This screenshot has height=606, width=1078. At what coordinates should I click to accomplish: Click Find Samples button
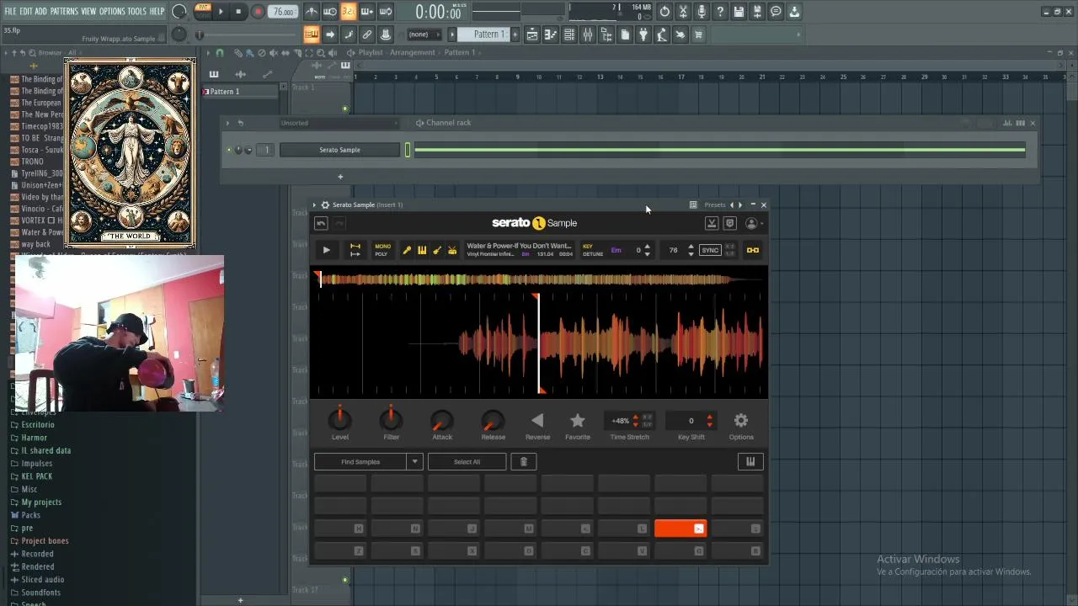click(x=360, y=461)
